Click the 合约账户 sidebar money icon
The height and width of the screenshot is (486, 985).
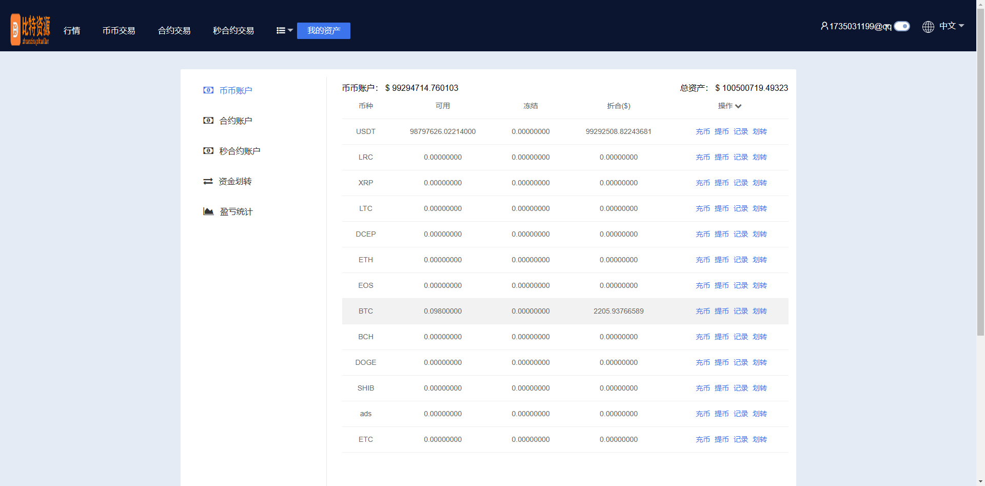(x=208, y=121)
